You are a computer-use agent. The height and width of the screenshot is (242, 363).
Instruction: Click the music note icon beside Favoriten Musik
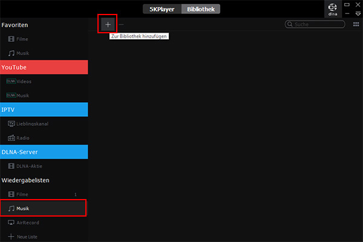(x=11, y=53)
